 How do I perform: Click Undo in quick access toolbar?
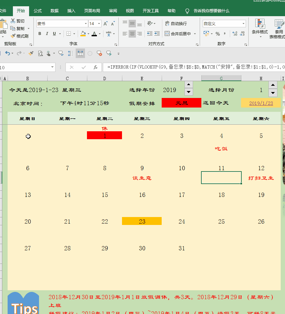[x=7, y=53]
